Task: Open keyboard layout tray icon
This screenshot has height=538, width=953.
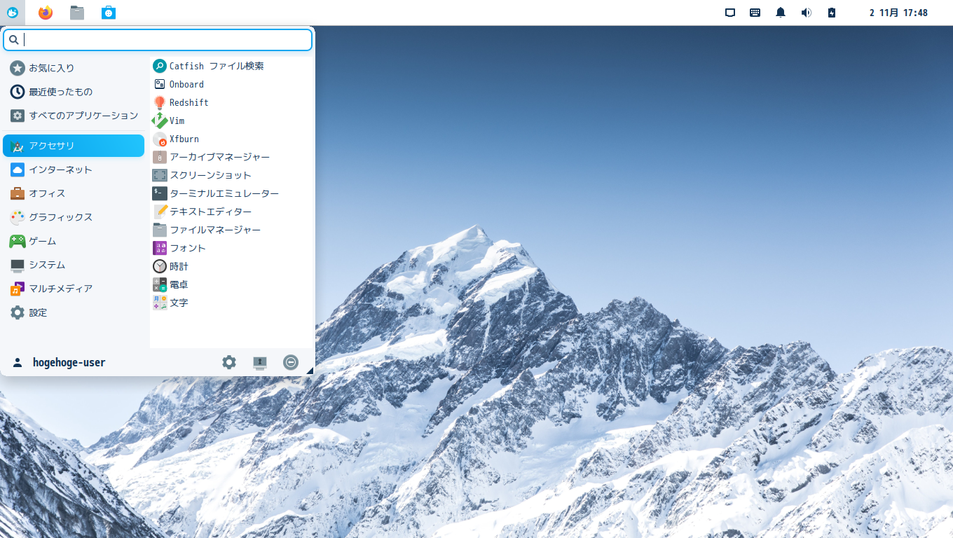Action: point(755,13)
